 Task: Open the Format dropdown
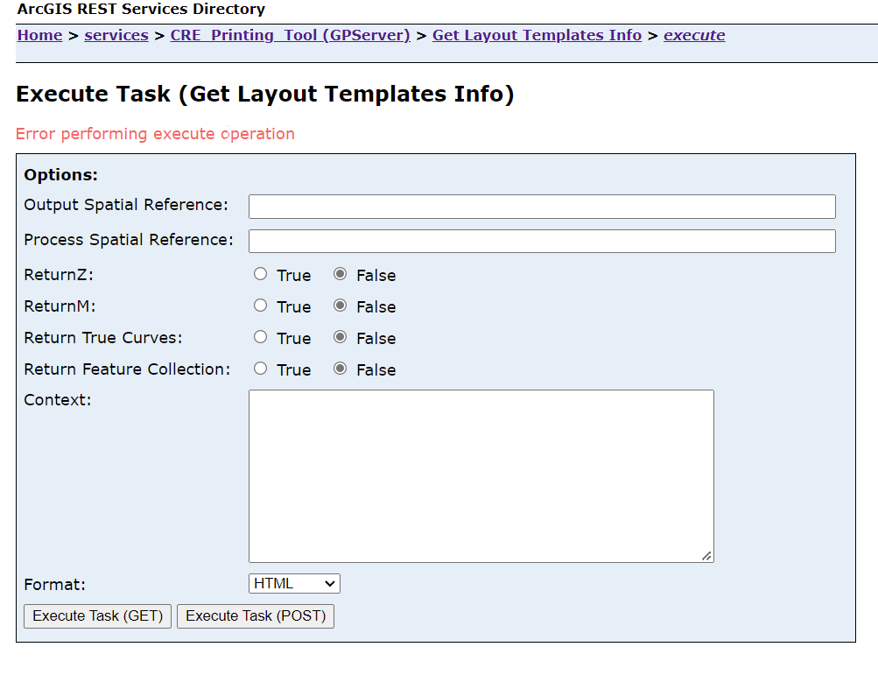pos(294,584)
